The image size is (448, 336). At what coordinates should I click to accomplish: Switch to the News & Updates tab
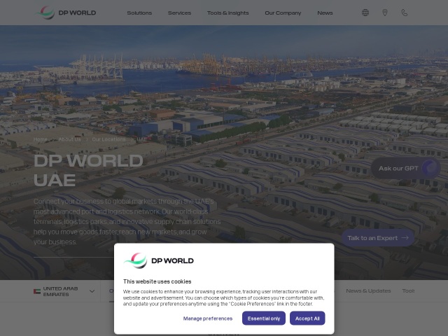(x=368, y=291)
